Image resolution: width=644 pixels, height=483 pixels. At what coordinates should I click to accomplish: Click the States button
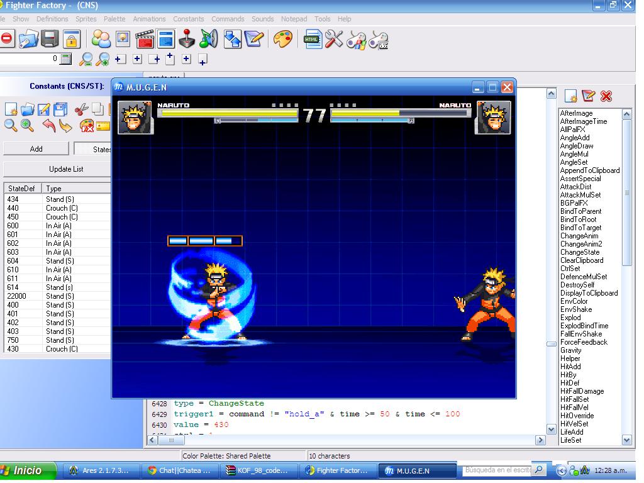(x=92, y=149)
